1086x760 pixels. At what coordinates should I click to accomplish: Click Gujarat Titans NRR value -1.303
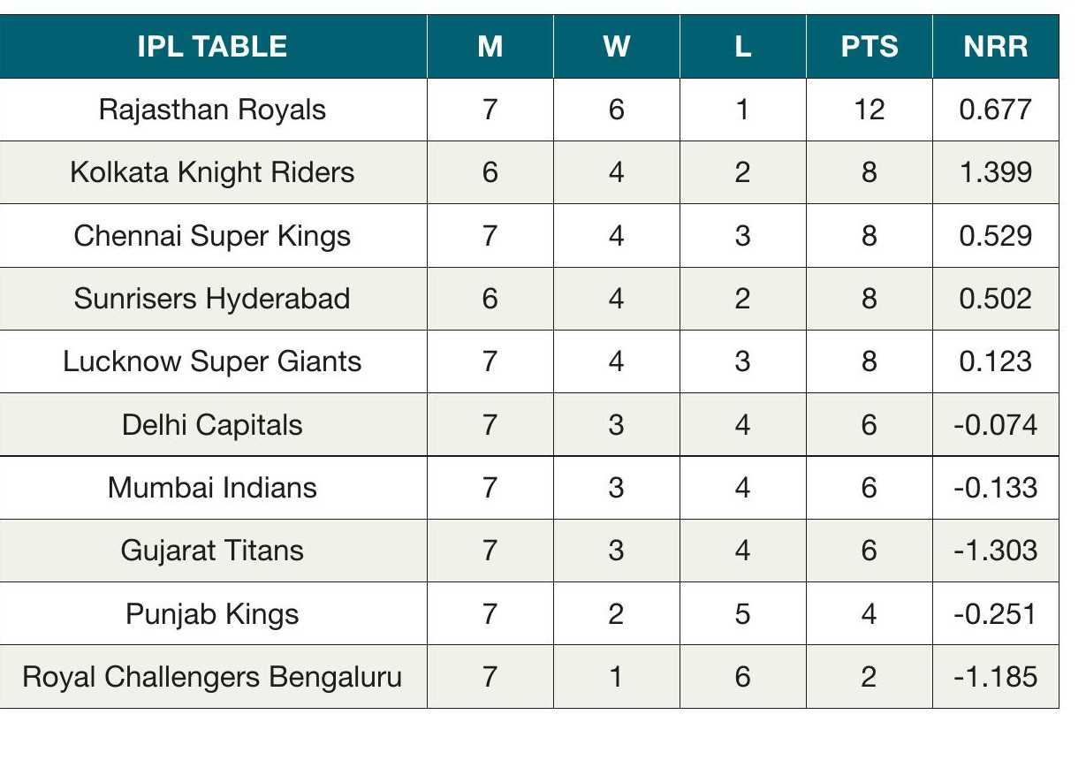[x=995, y=551]
